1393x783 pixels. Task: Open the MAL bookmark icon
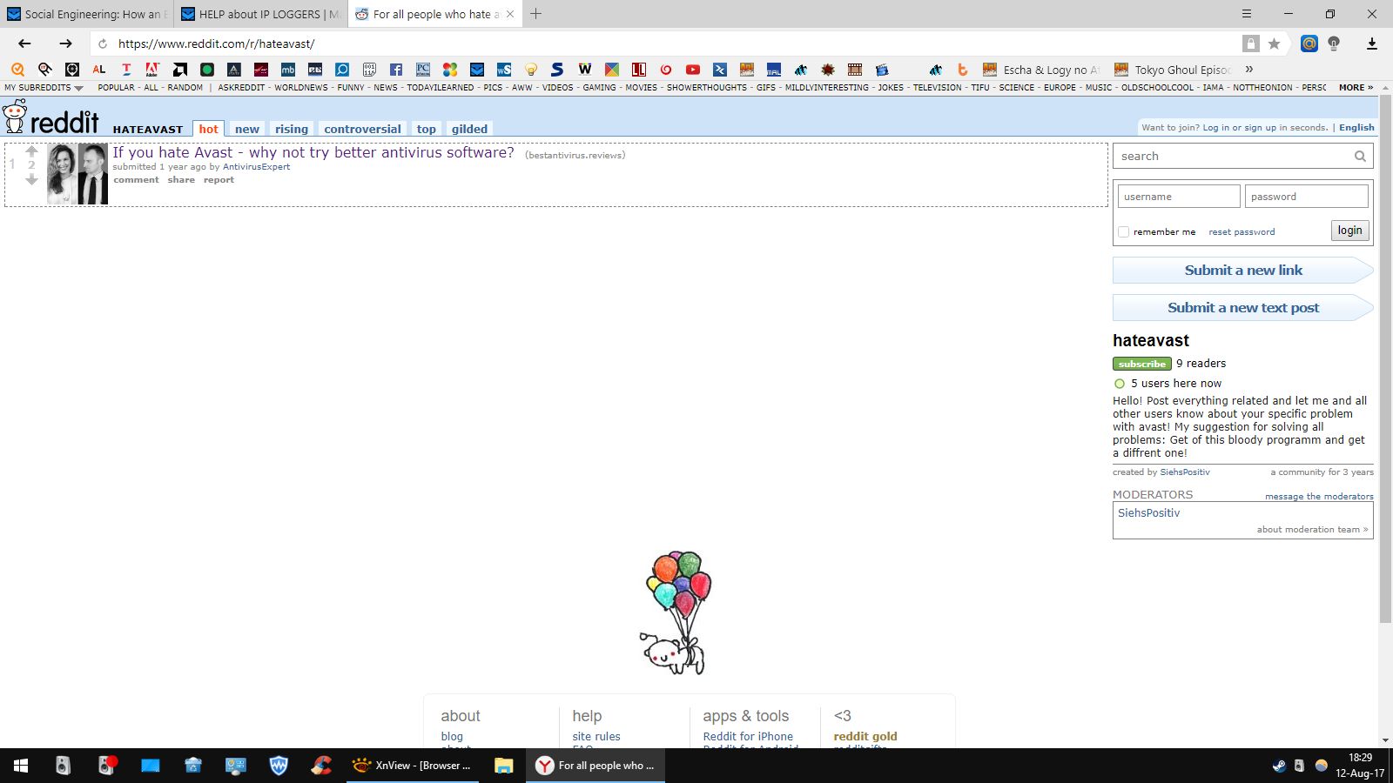pyautogui.click(x=774, y=70)
